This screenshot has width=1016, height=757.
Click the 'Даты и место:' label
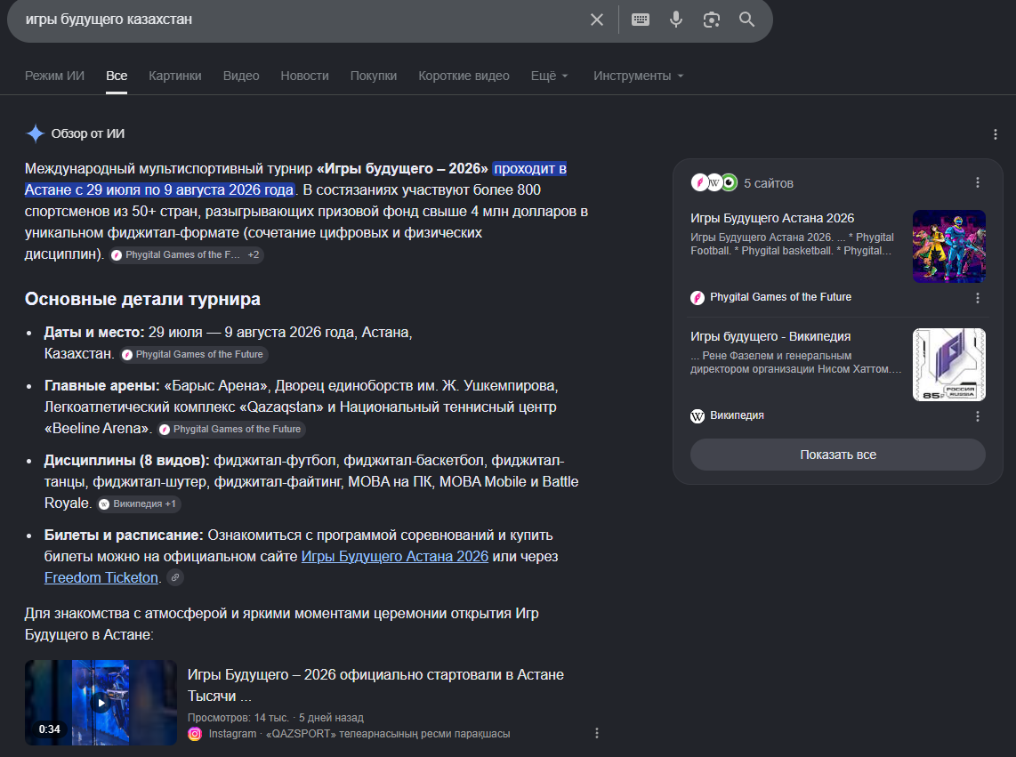coord(94,332)
